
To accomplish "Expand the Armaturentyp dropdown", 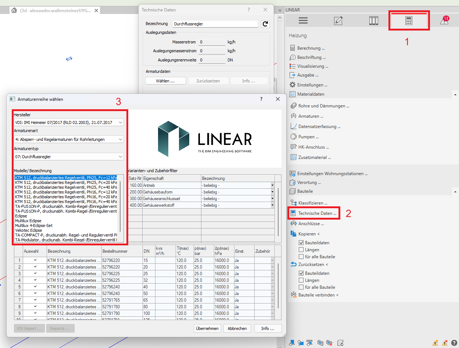I will (x=69, y=157).
